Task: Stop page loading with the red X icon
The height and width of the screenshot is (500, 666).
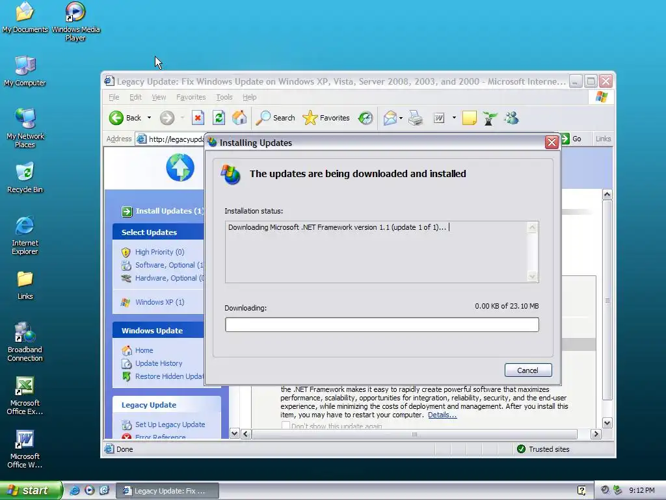Action: (x=198, y=118)
